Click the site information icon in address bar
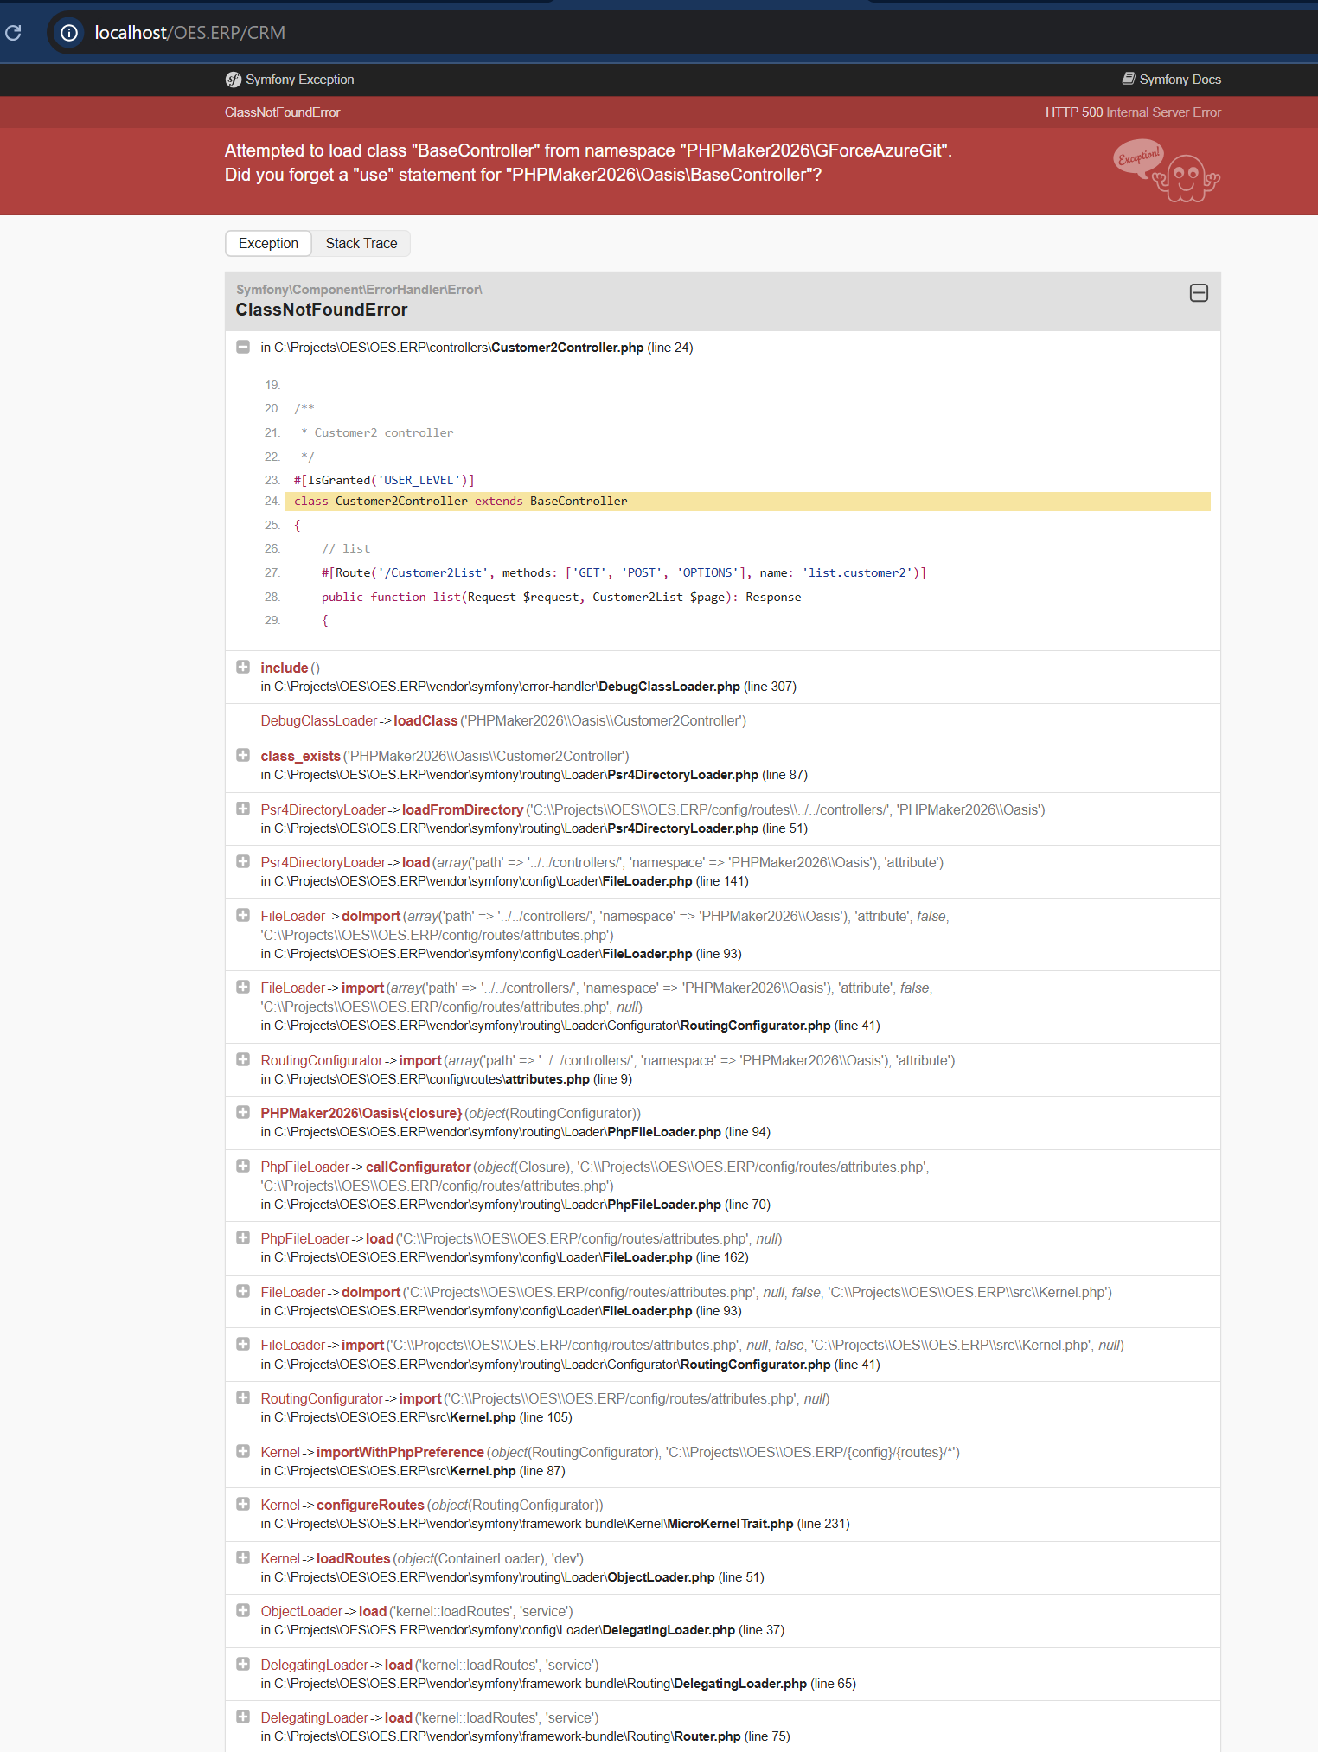Screen dimensions: 1318x1752 coord(69,33)
